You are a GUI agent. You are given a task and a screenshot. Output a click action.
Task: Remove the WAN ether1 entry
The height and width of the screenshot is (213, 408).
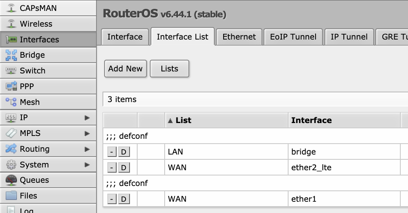(x=112, y=199)
